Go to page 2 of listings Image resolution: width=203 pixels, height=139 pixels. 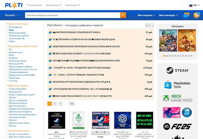pos(55,104)
